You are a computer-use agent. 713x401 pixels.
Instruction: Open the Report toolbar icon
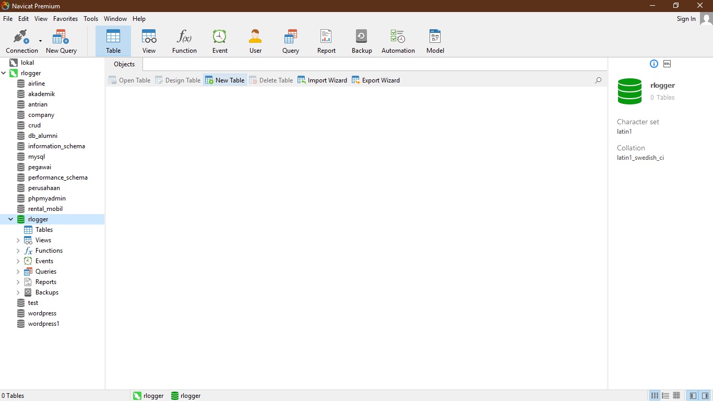[326, 41]
